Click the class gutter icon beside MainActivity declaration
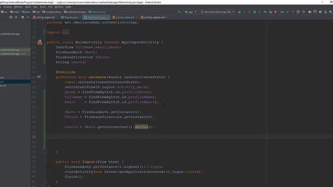Image resolution: width=333 pixels, height=187 pixels. click(x=40, y=42)
